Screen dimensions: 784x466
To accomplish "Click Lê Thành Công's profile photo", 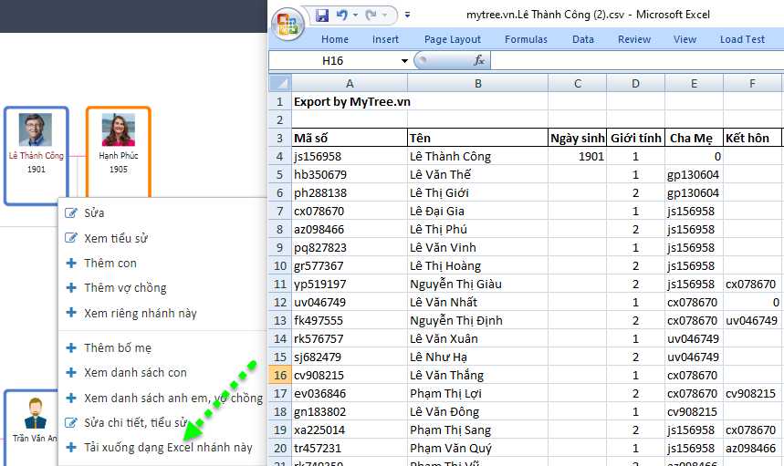I will point(36,131).
